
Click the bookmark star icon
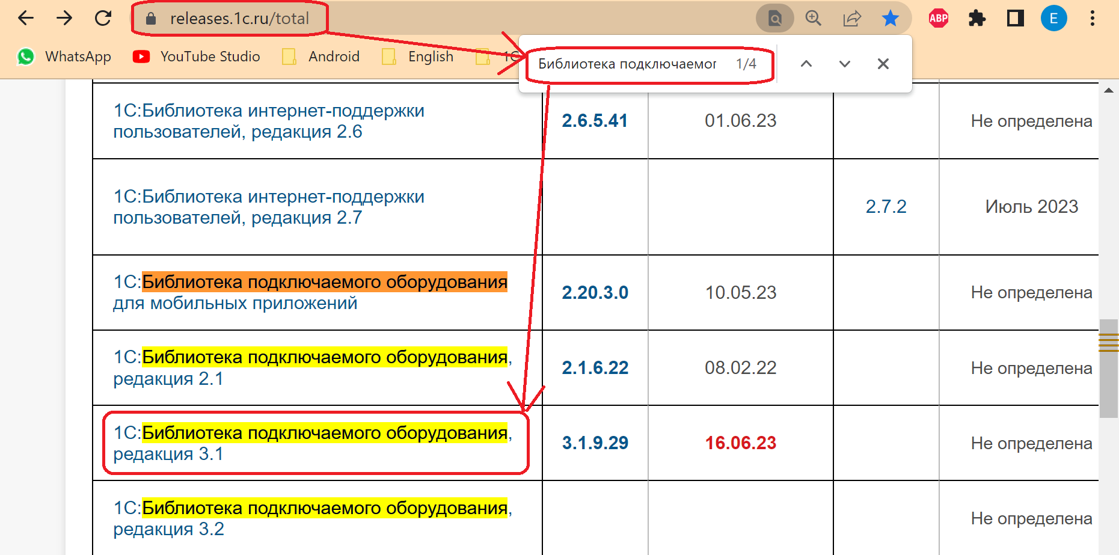(x=891, y=19)
